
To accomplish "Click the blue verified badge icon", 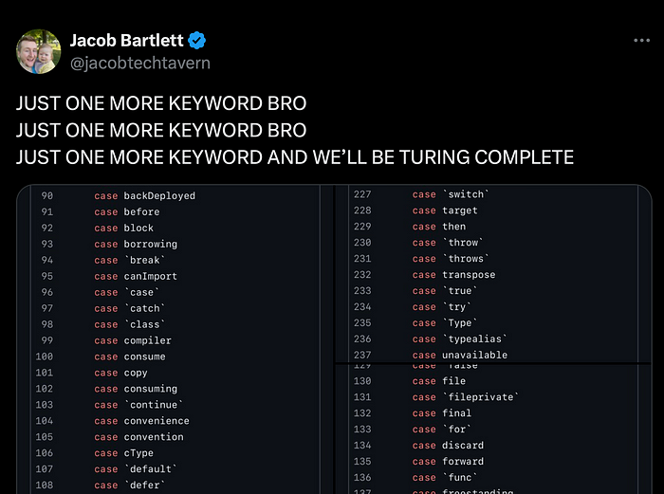I will [197, 41].
